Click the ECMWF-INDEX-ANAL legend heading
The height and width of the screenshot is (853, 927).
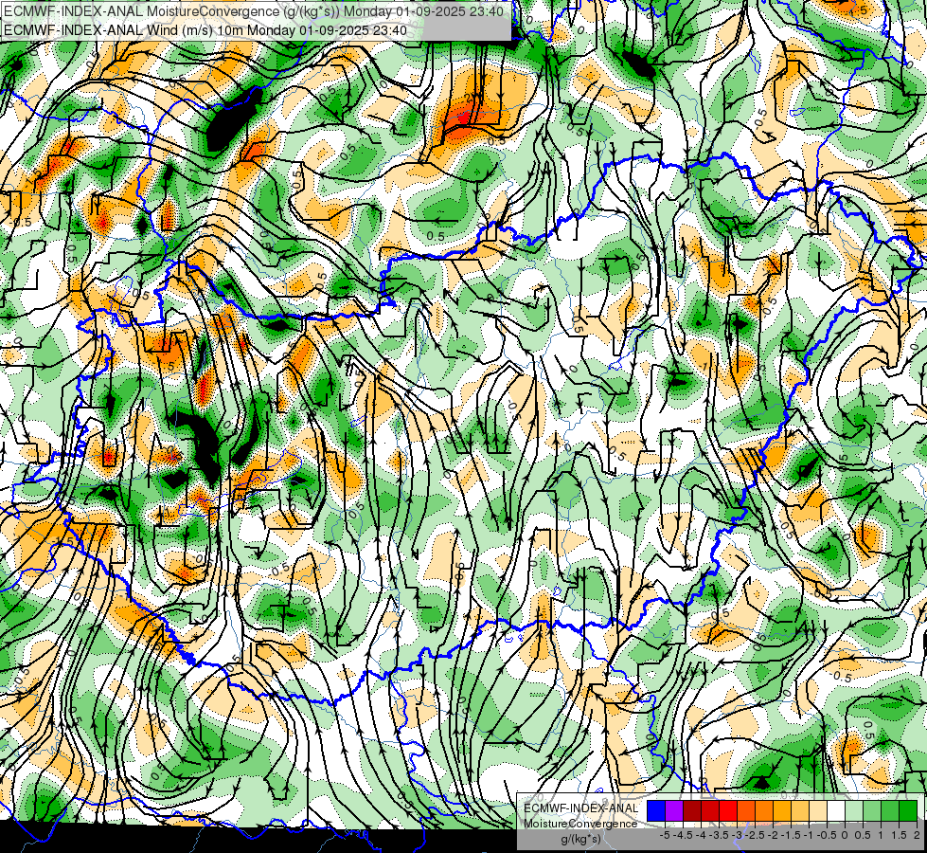580,808
